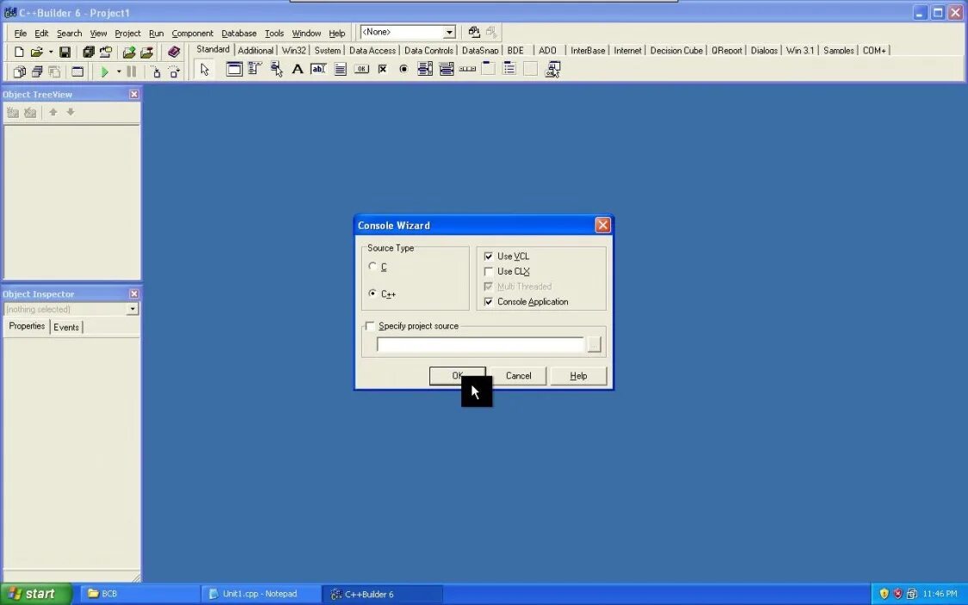
Task: Click the View Unit icon
Action: pyautogui.click(x=19, y=71)
